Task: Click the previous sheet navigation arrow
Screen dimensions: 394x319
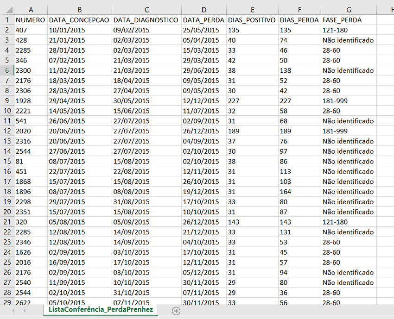Action: click(x=13, y=311)
